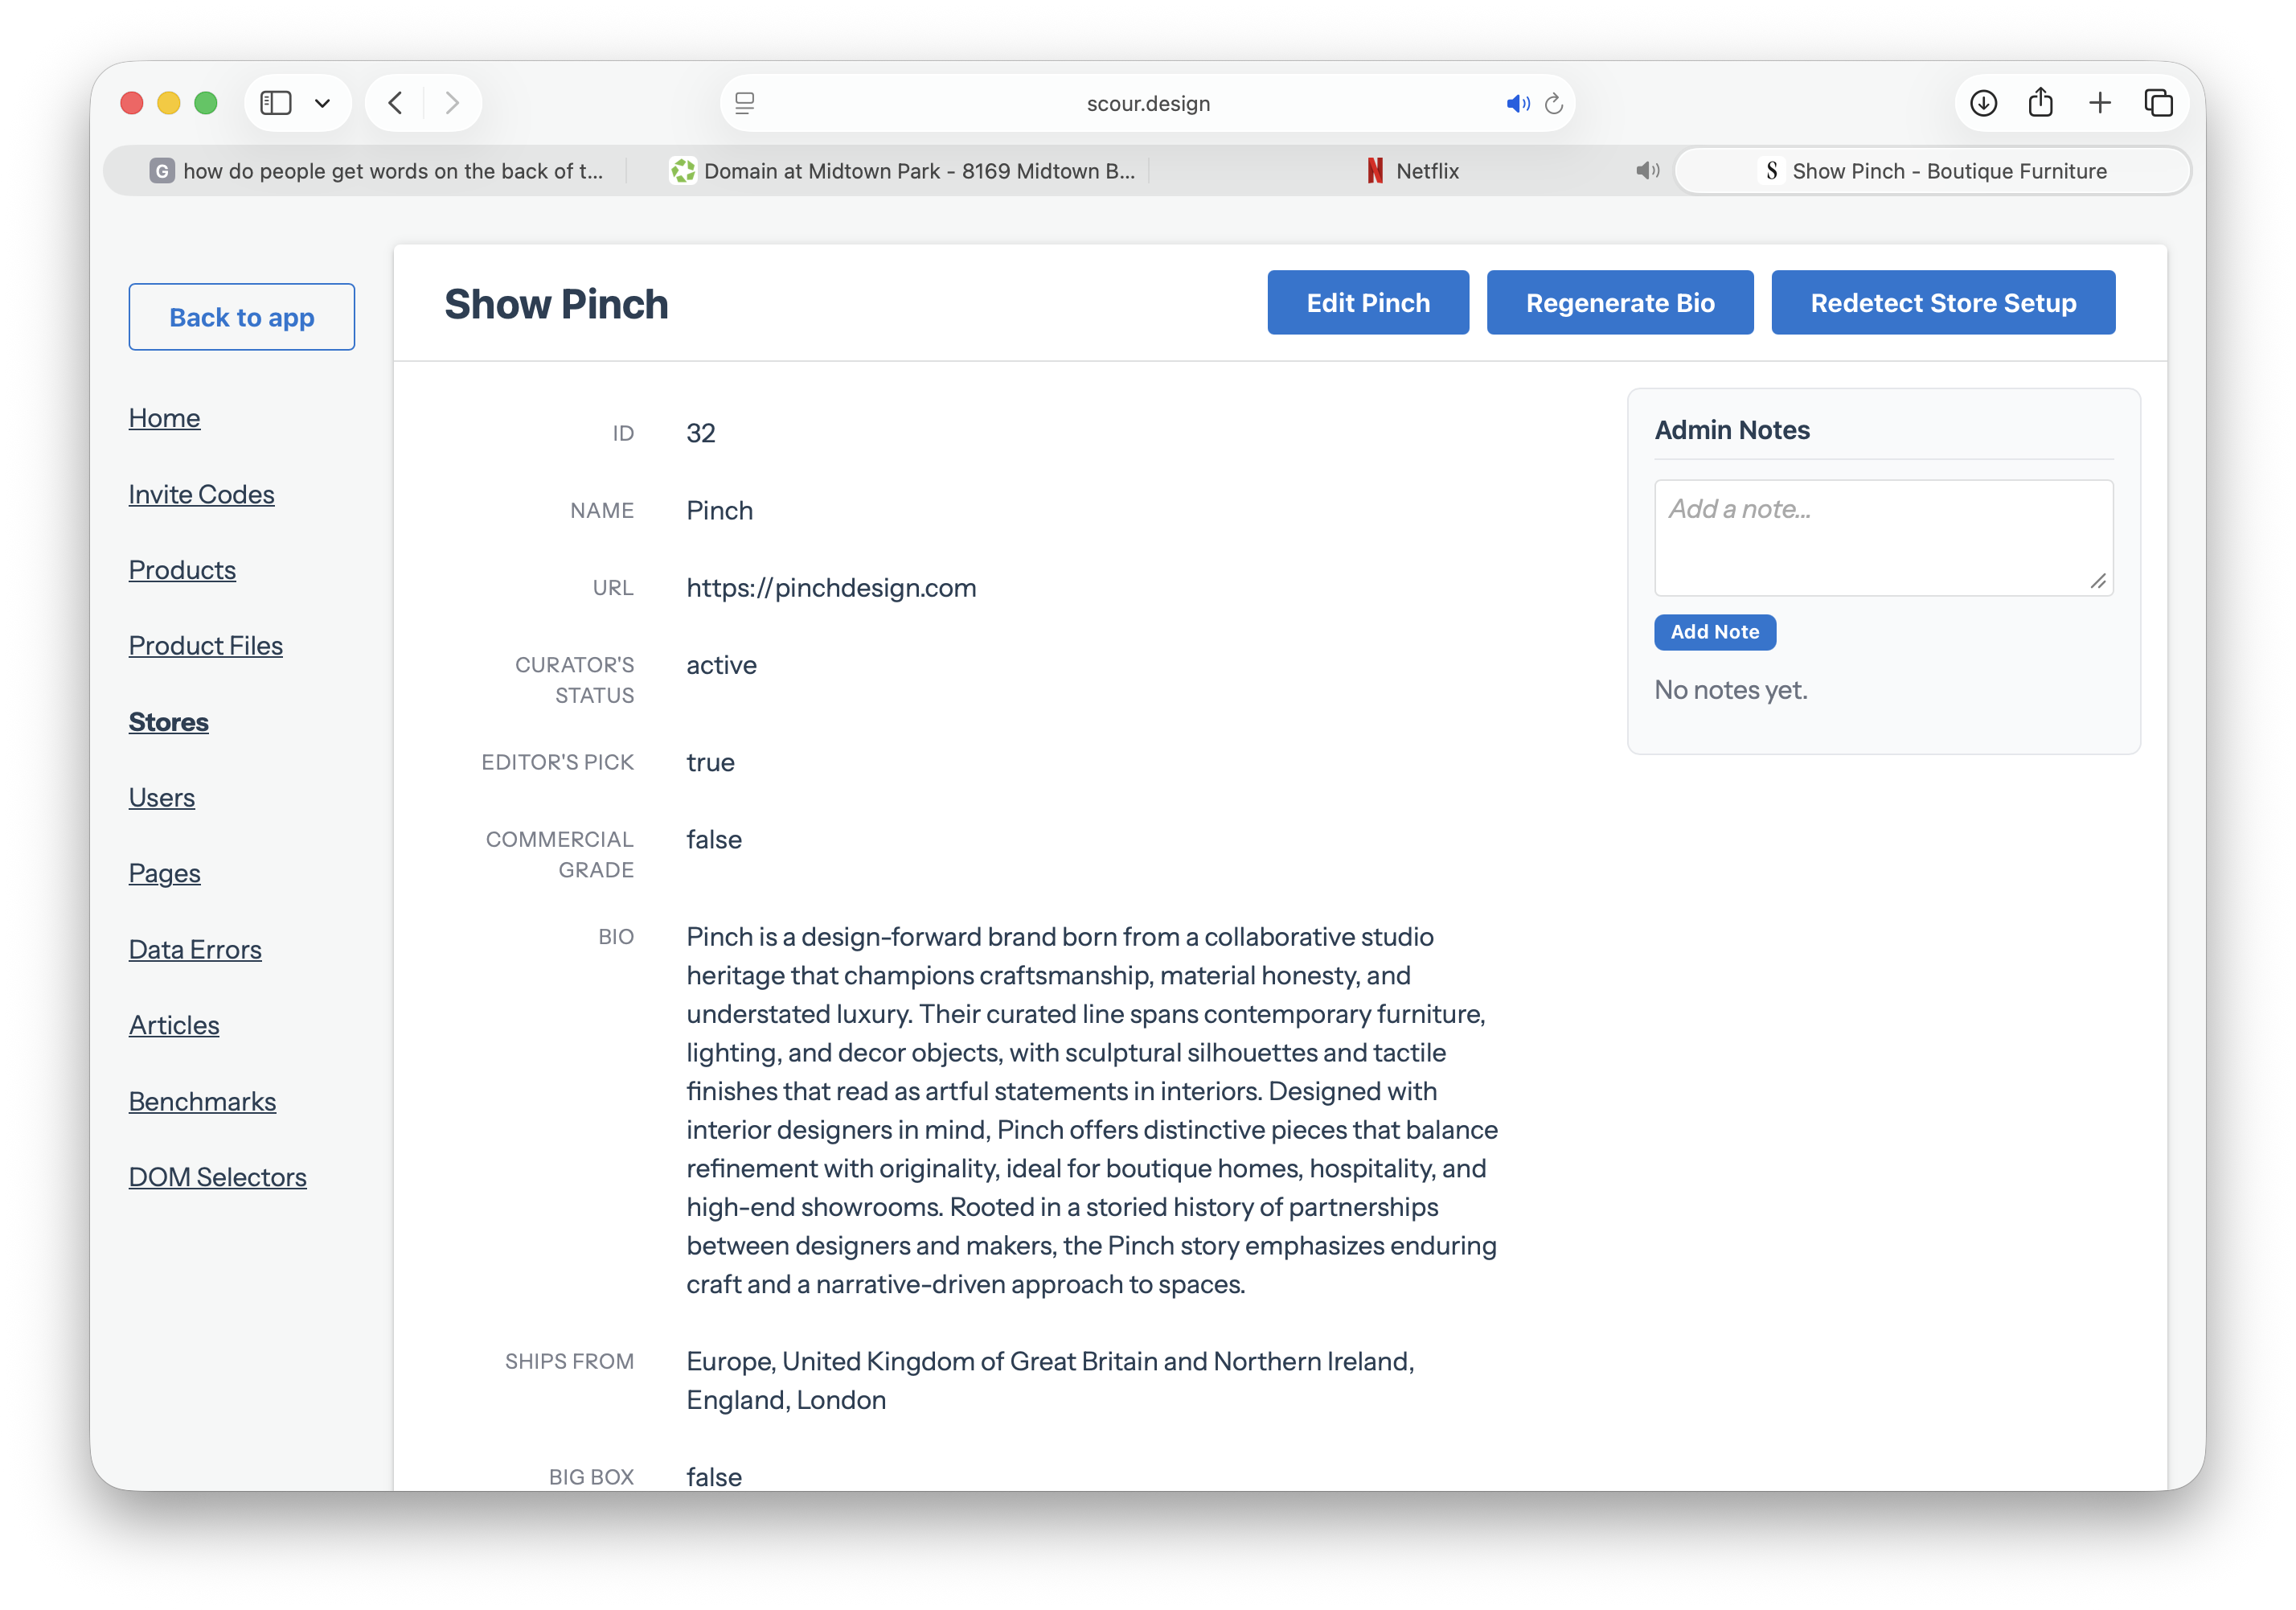Click the Share icon in toolbar

click(2041, 102)
